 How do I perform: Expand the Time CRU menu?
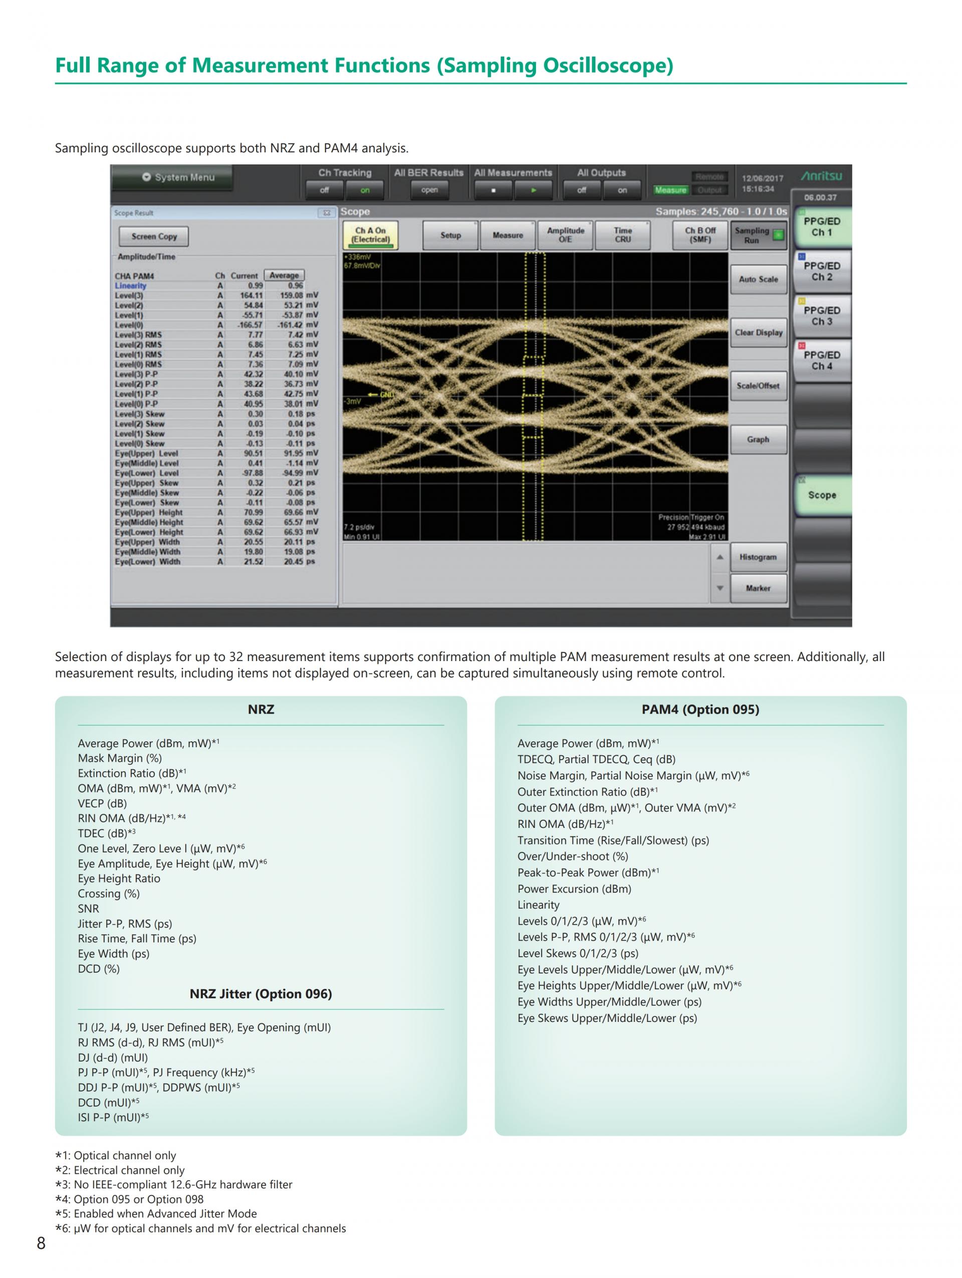coord(622,235)
